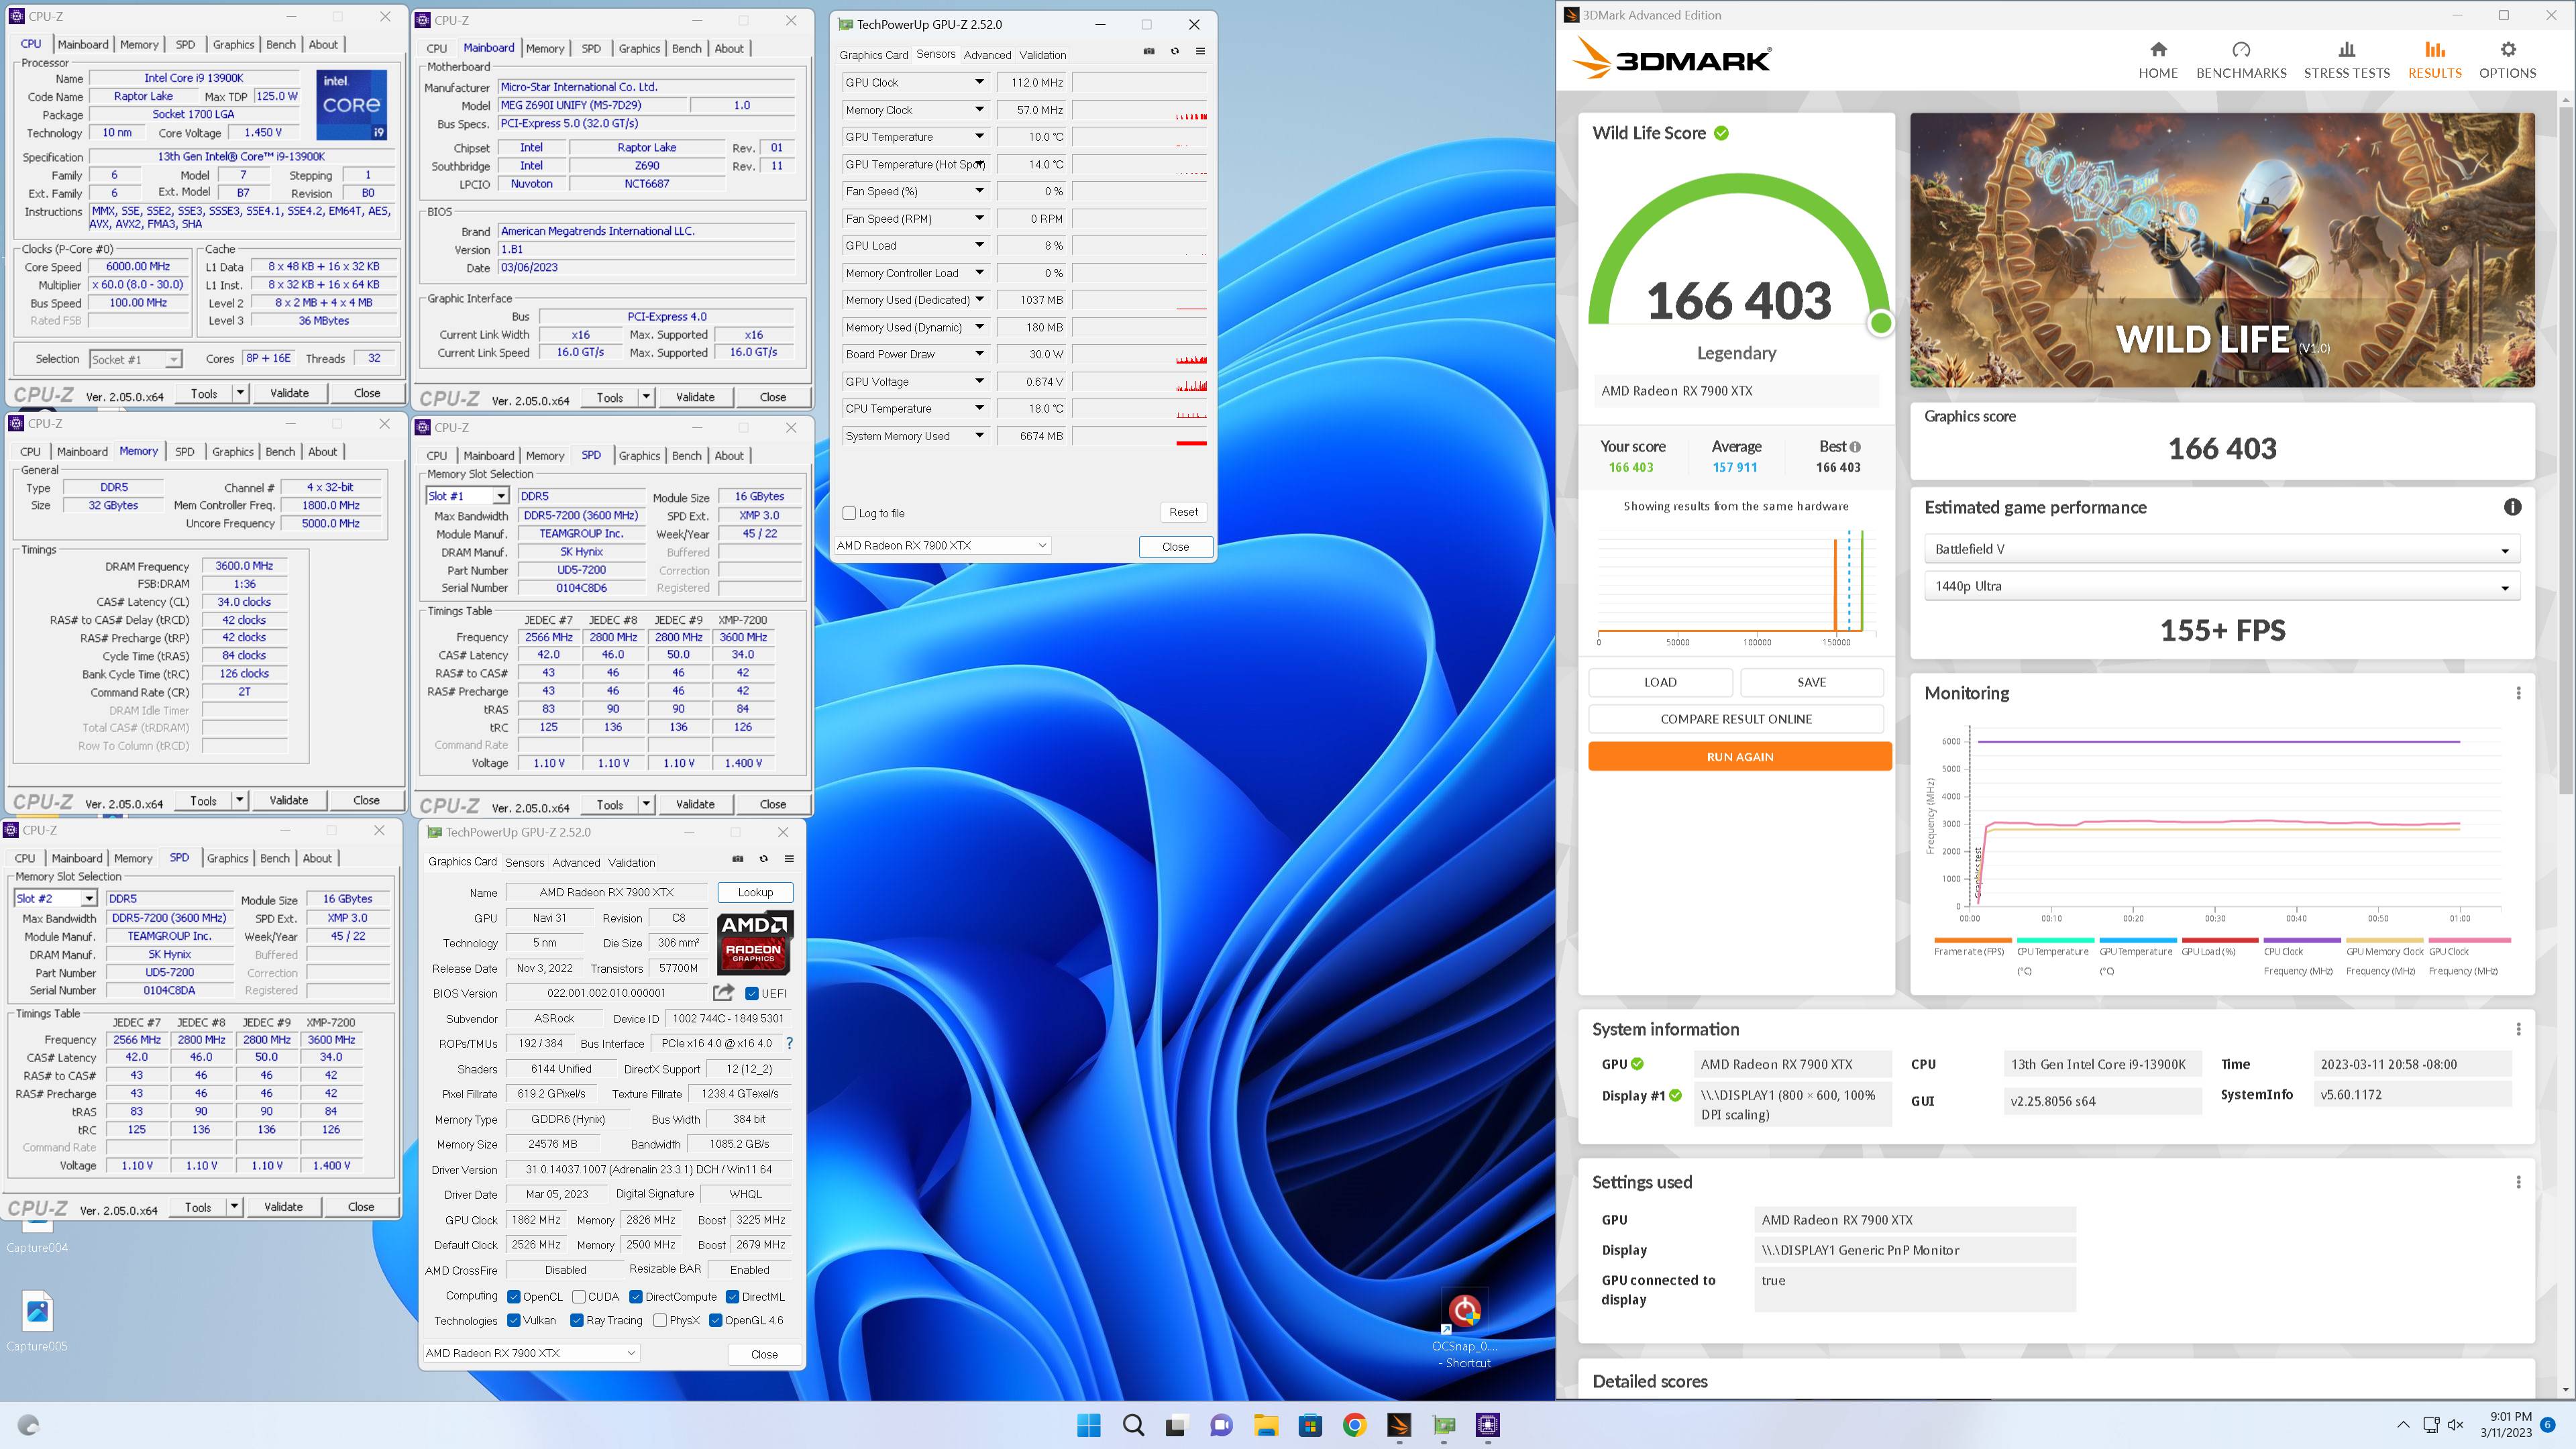
Task: Switch to Advanced tab in GPU-Z Sensors window
Action: pyautogui.click(x=987, y=55)
